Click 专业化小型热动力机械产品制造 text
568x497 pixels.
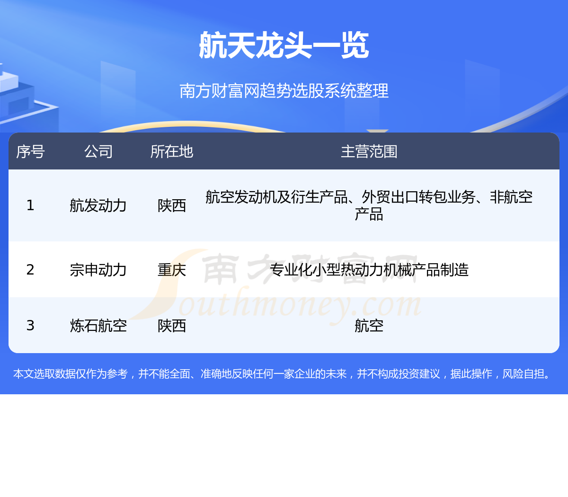tap(369, 270)
